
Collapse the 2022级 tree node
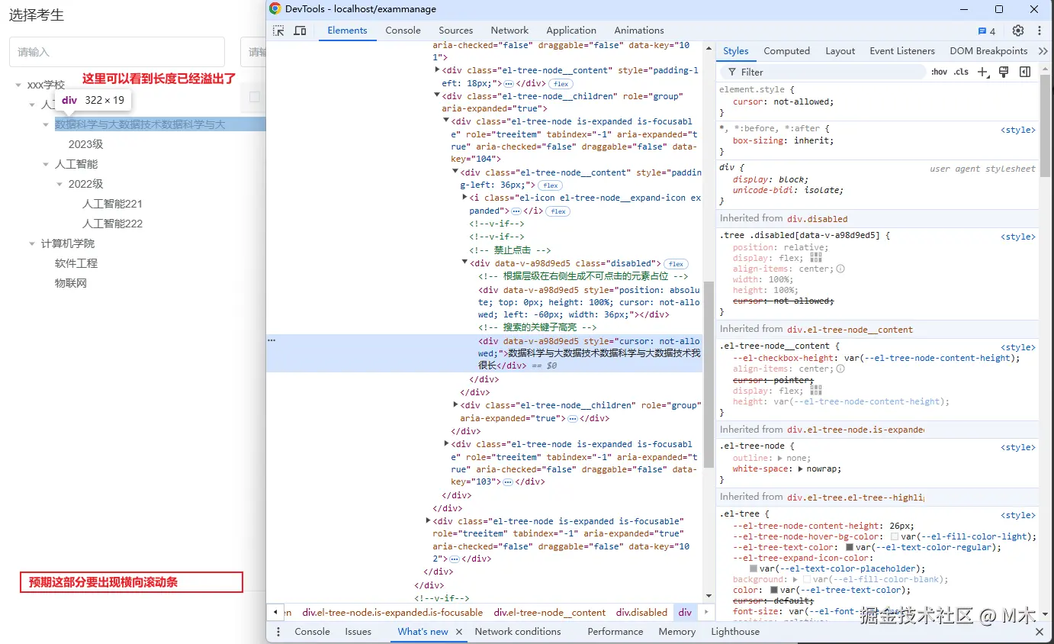(x=59, y=184)
